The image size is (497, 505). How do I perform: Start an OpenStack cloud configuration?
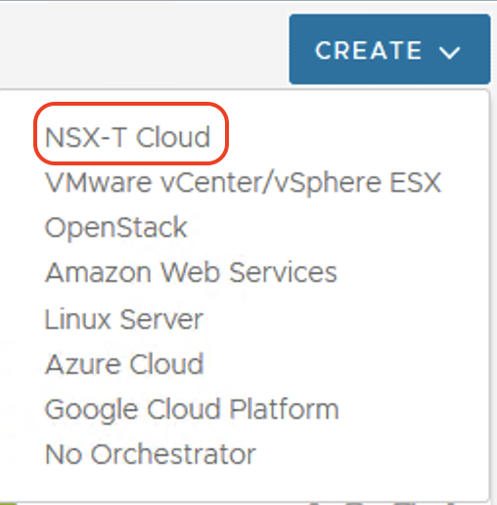tap(115, 228)
